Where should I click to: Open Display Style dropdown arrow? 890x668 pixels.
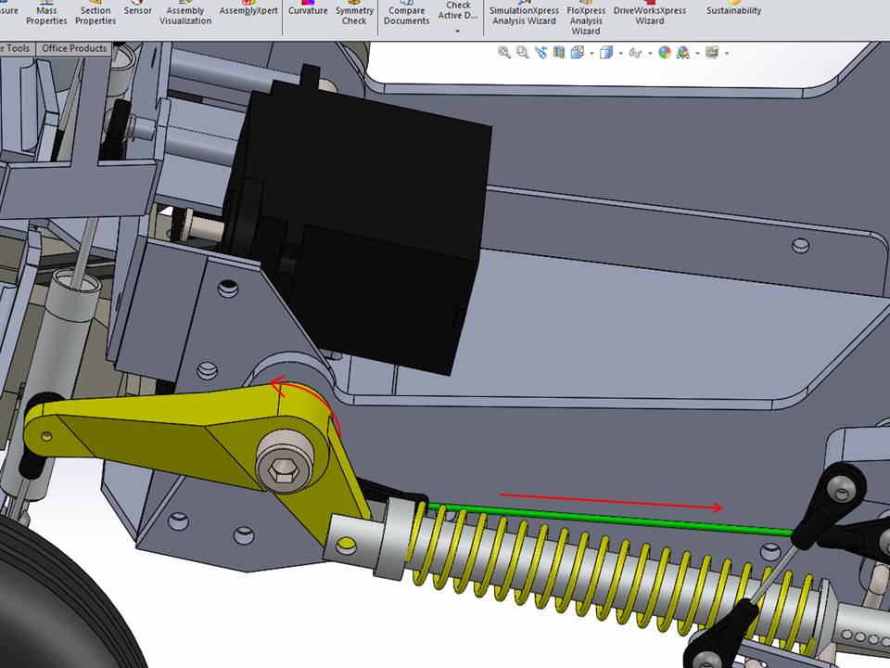620,54
